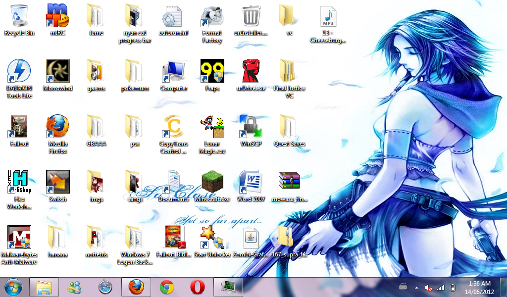Switch to Firefox in the taskbar
The width and height of the screenshot is (507, 297).
click(136, 287)
